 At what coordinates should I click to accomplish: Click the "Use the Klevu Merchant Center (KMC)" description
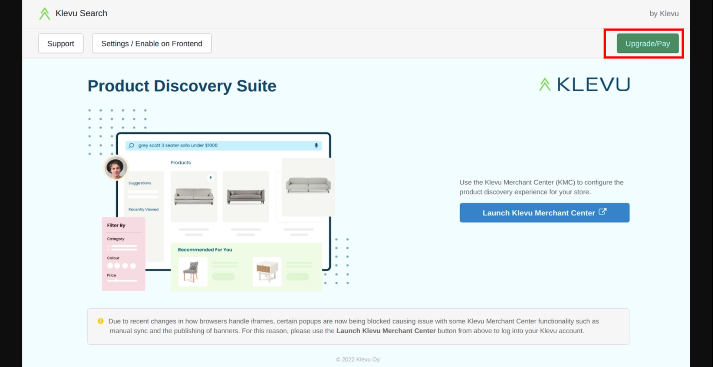(x=542, y=187)
